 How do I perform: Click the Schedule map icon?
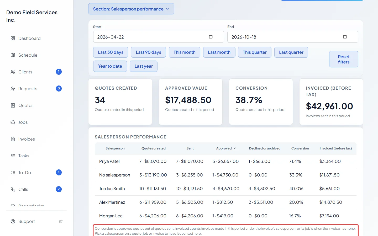click(x=13, y=55)
